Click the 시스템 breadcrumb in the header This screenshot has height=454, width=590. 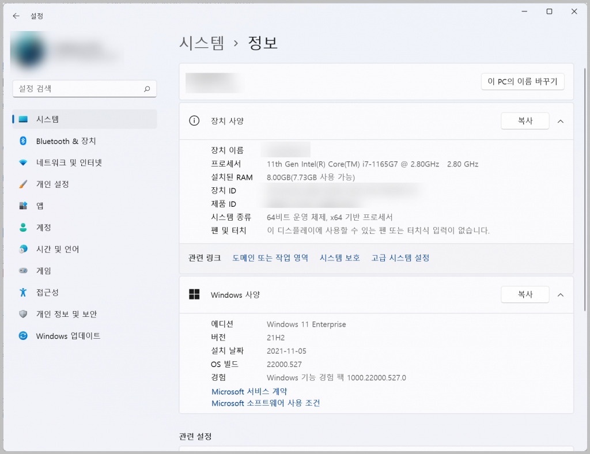point(202,43)
